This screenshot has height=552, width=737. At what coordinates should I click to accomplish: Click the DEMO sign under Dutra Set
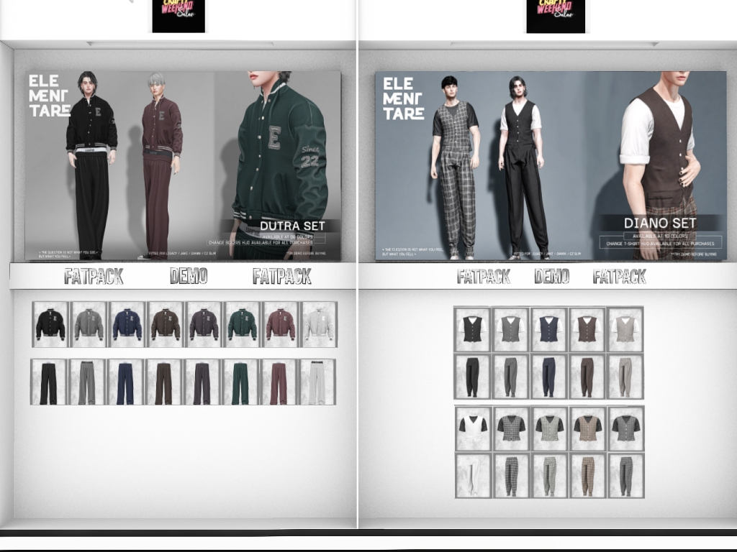(189, 276)
